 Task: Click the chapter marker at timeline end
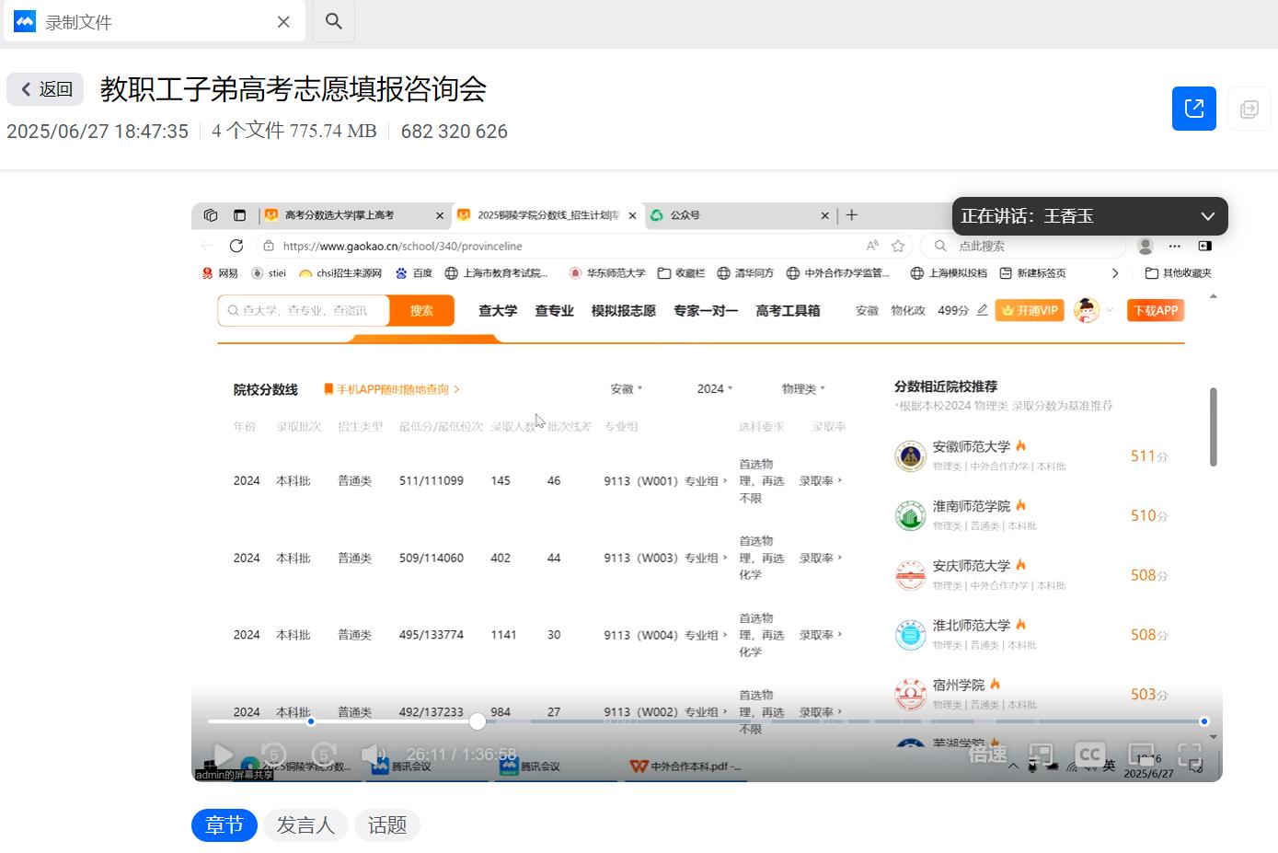pyautogui.click(x=1203, y=721)
